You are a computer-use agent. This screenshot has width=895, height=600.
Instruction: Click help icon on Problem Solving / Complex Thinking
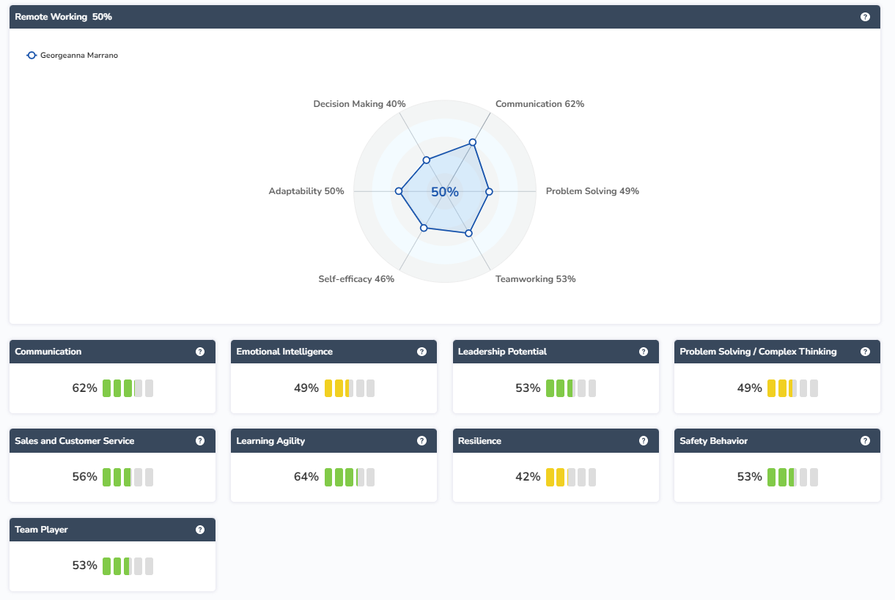865,352
